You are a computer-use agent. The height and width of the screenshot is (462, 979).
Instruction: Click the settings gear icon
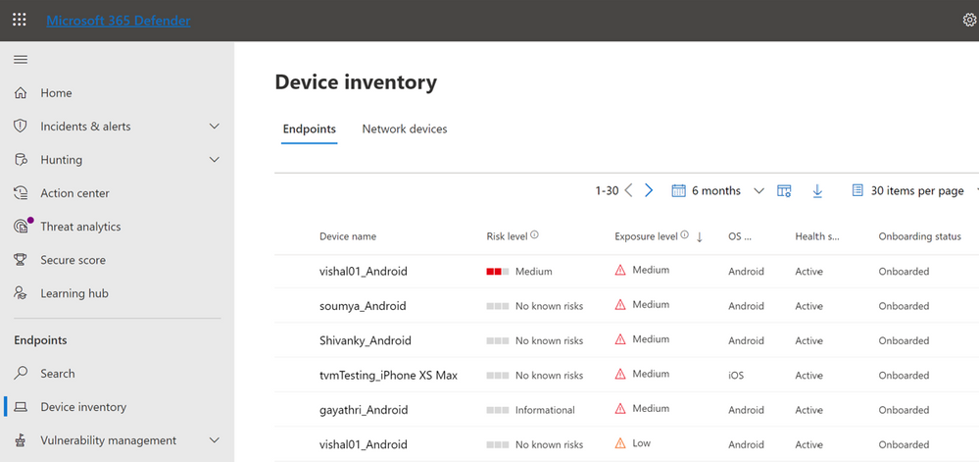coord(969,20)
